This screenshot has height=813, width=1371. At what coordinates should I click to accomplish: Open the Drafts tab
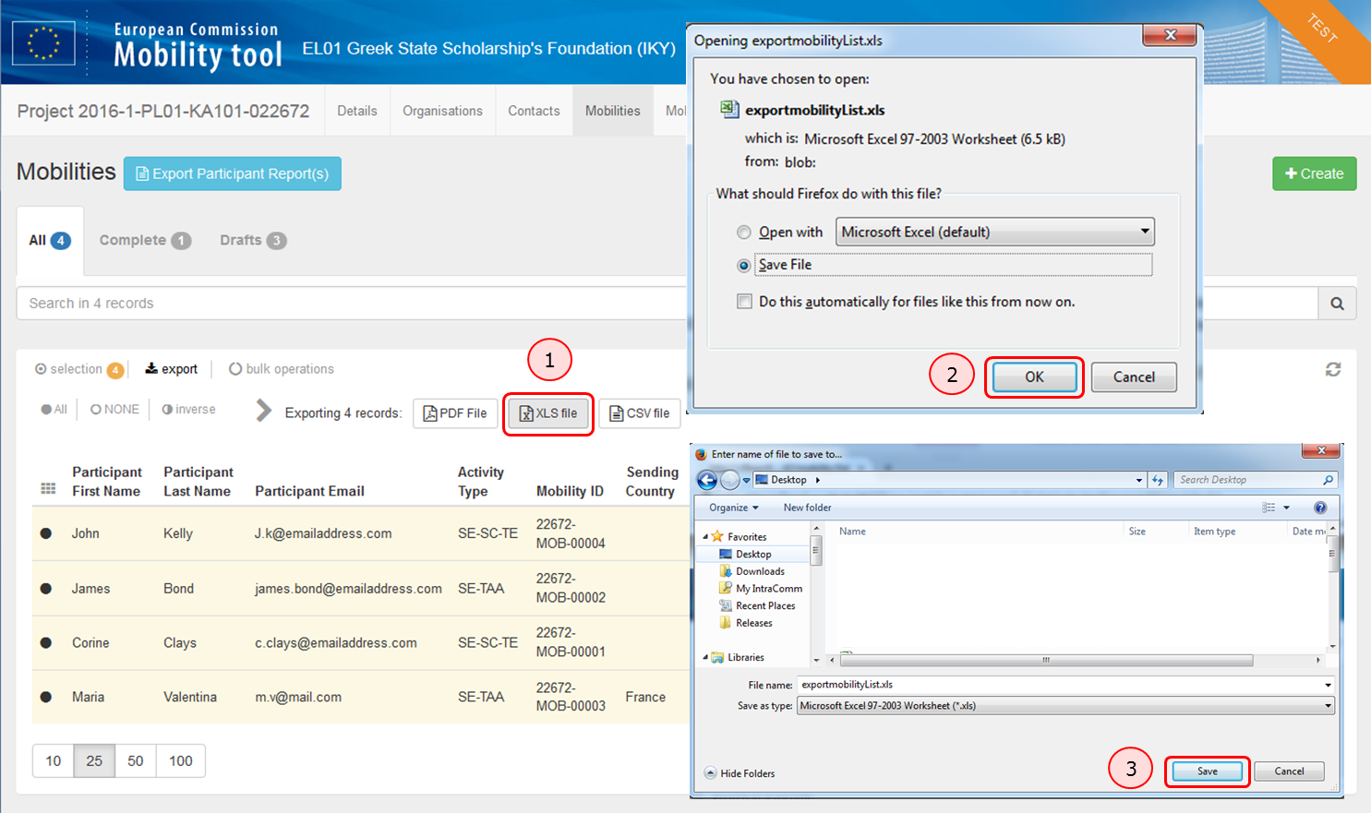252,240
